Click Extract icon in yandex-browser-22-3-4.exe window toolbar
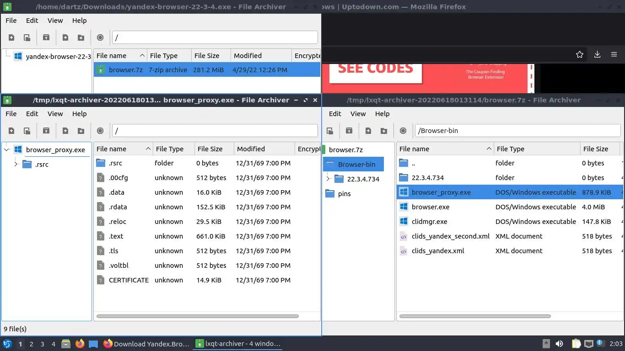This screenshot has height=351, width=625. tap(46, 37)
